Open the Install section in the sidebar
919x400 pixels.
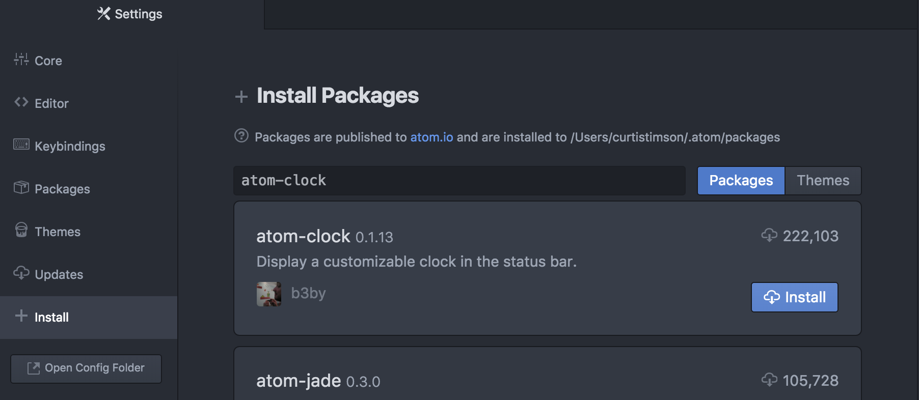point(51,317)
